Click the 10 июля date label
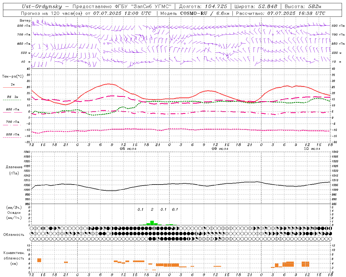This screenshot has height=277, width=346. [312, 149]
